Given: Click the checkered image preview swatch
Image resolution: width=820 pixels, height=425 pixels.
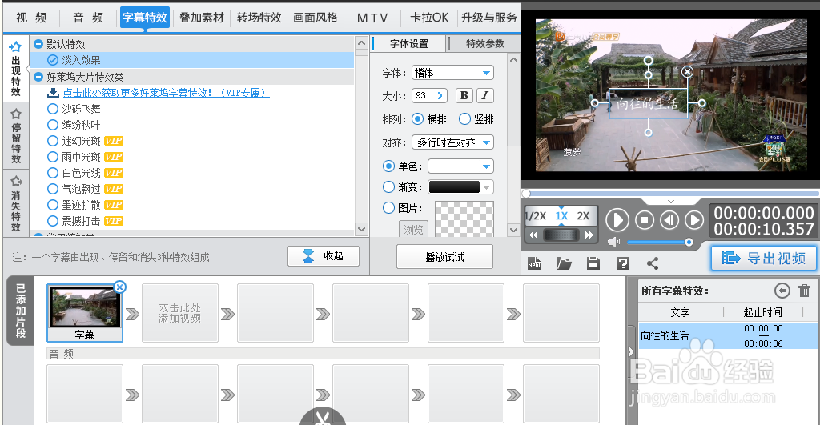Looking at the screenshot, I should 464,219.
